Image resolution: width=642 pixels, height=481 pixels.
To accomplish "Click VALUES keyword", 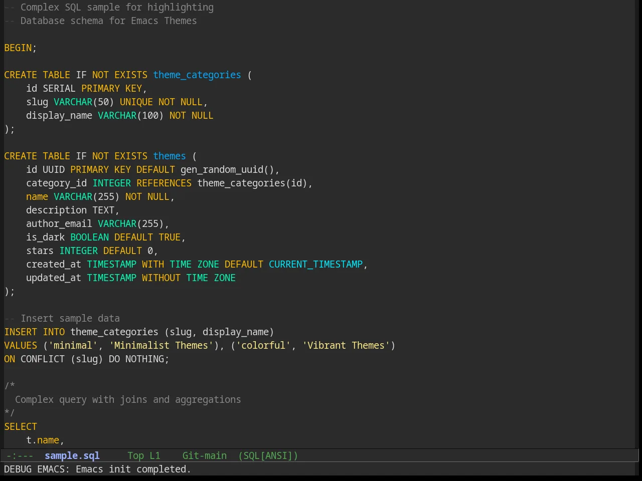I will pyautogui.click(x=21, y=345).
